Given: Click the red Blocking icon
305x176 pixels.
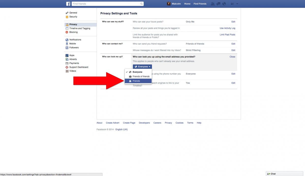Looking at the screenshot, I should coord(67,32).
